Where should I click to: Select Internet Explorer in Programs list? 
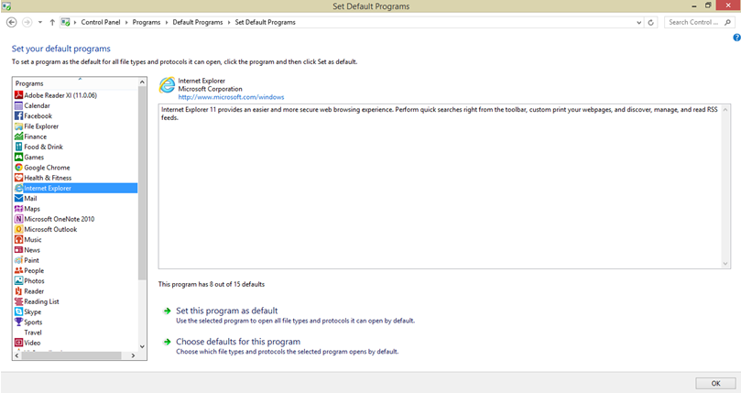(76, 188)
